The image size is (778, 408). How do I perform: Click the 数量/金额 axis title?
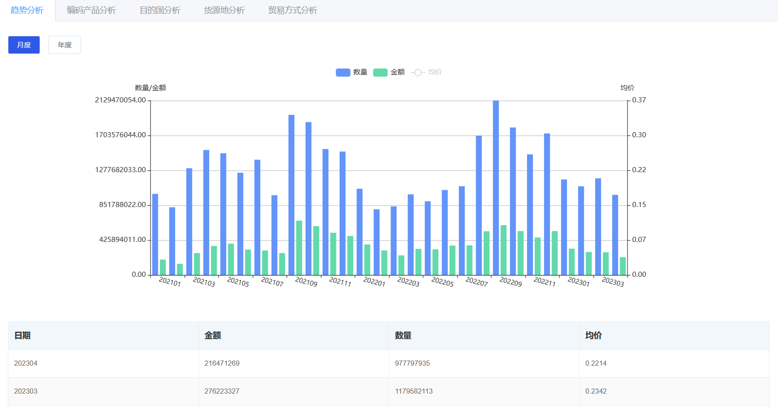tap(150, 88)
